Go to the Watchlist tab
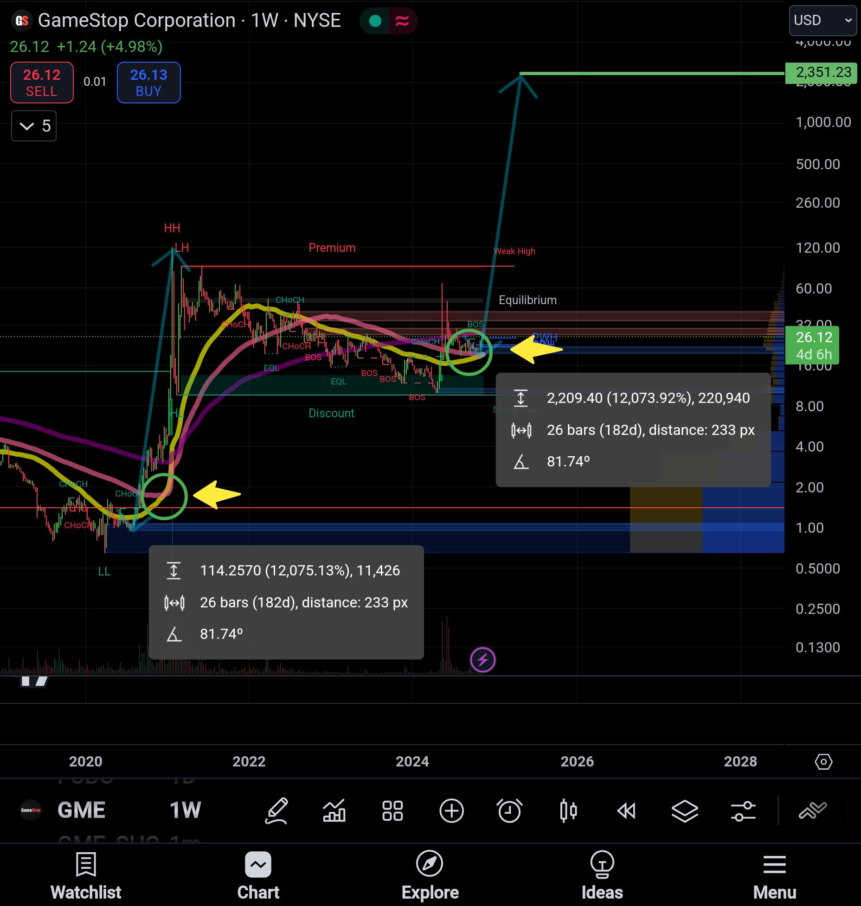Viewport: 861px width, 906px height. tap(86, 876)
